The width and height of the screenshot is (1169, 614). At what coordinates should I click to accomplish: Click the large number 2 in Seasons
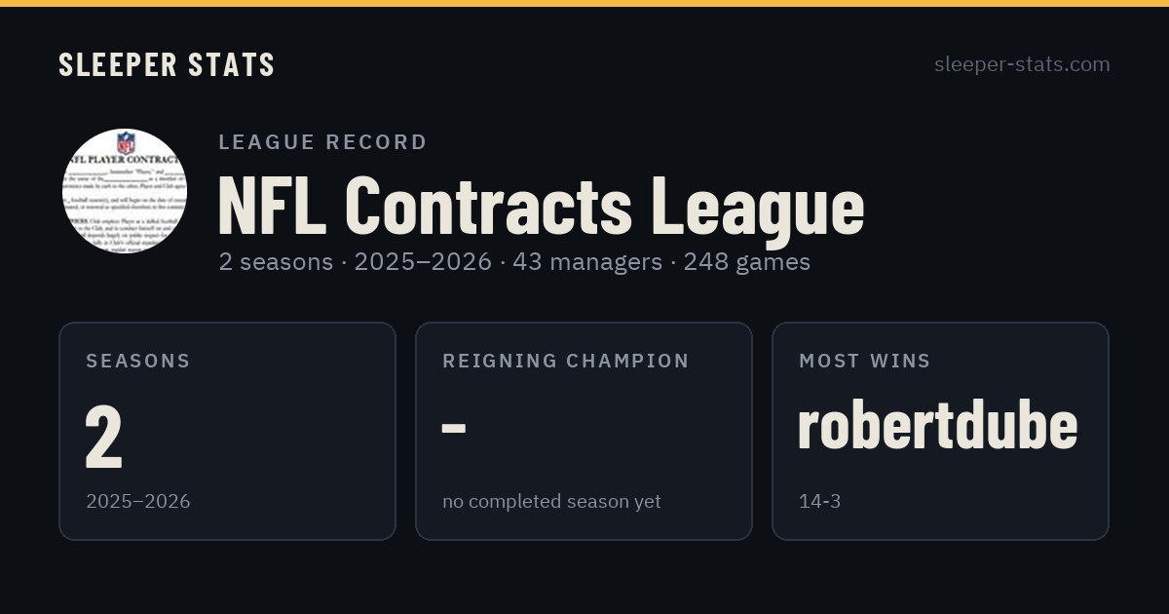tap(104, 437)
